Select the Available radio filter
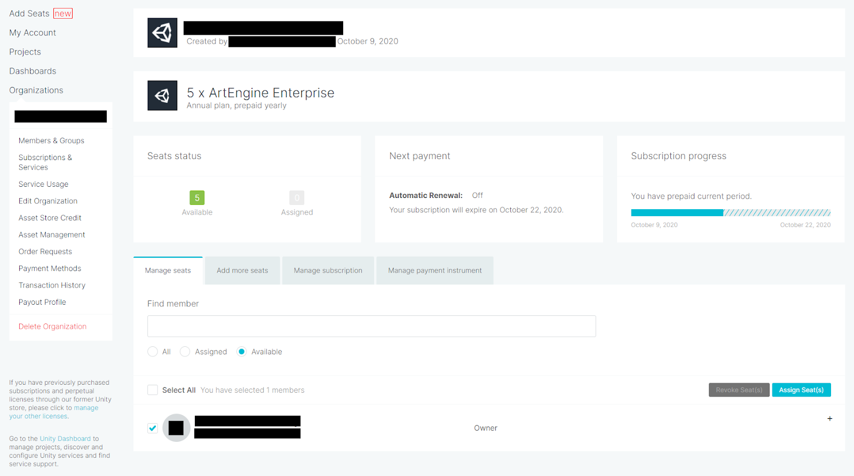This screenshot has width=854, height=476. pos(242,352)
